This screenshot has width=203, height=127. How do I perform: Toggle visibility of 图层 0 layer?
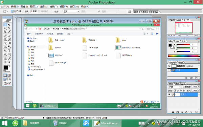[x=169, y=94]
